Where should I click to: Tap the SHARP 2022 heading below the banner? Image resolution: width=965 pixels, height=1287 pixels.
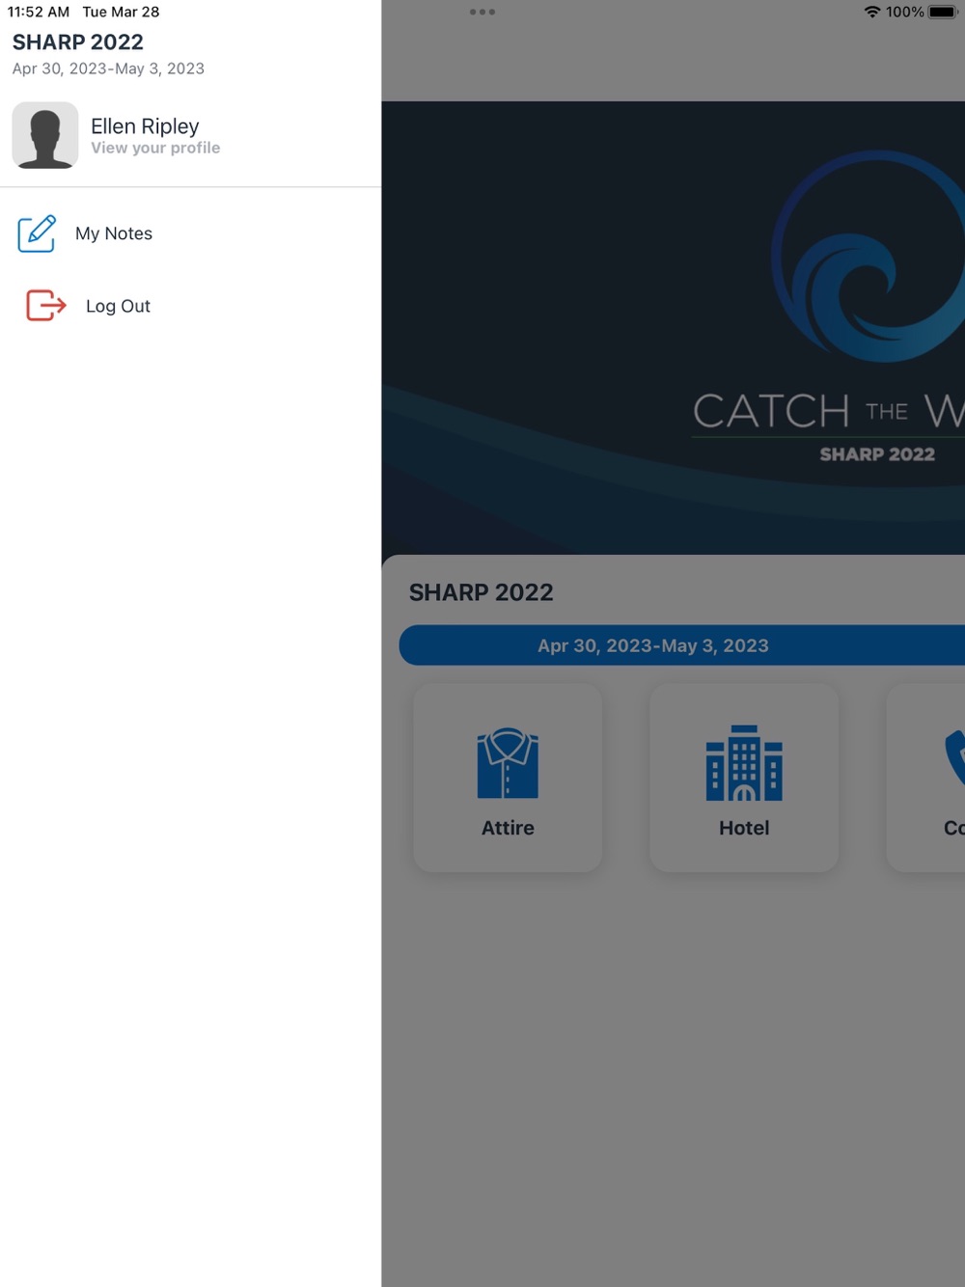(x=482, y=592)
